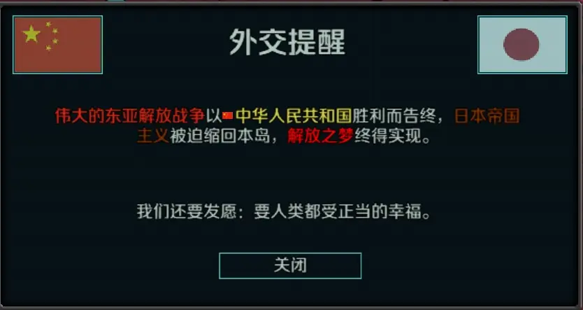Click the 被迫缩回本岛 phrase
The image size is (583, 310).
[219, 136]
